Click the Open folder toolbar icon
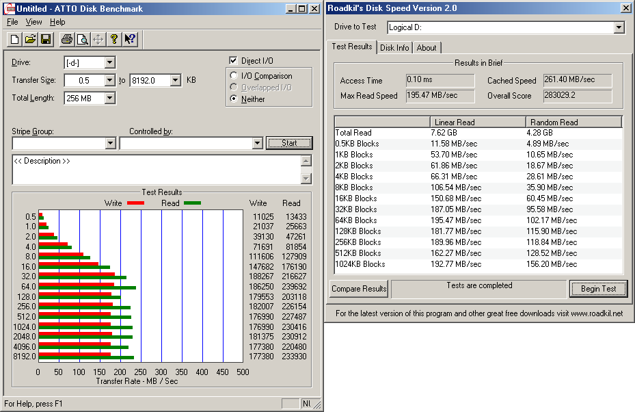 pos(30,39)
